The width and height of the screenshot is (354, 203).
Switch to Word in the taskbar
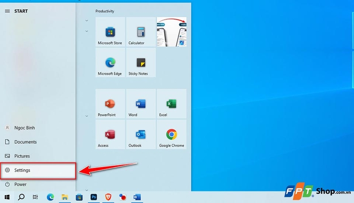coord(137,197)
